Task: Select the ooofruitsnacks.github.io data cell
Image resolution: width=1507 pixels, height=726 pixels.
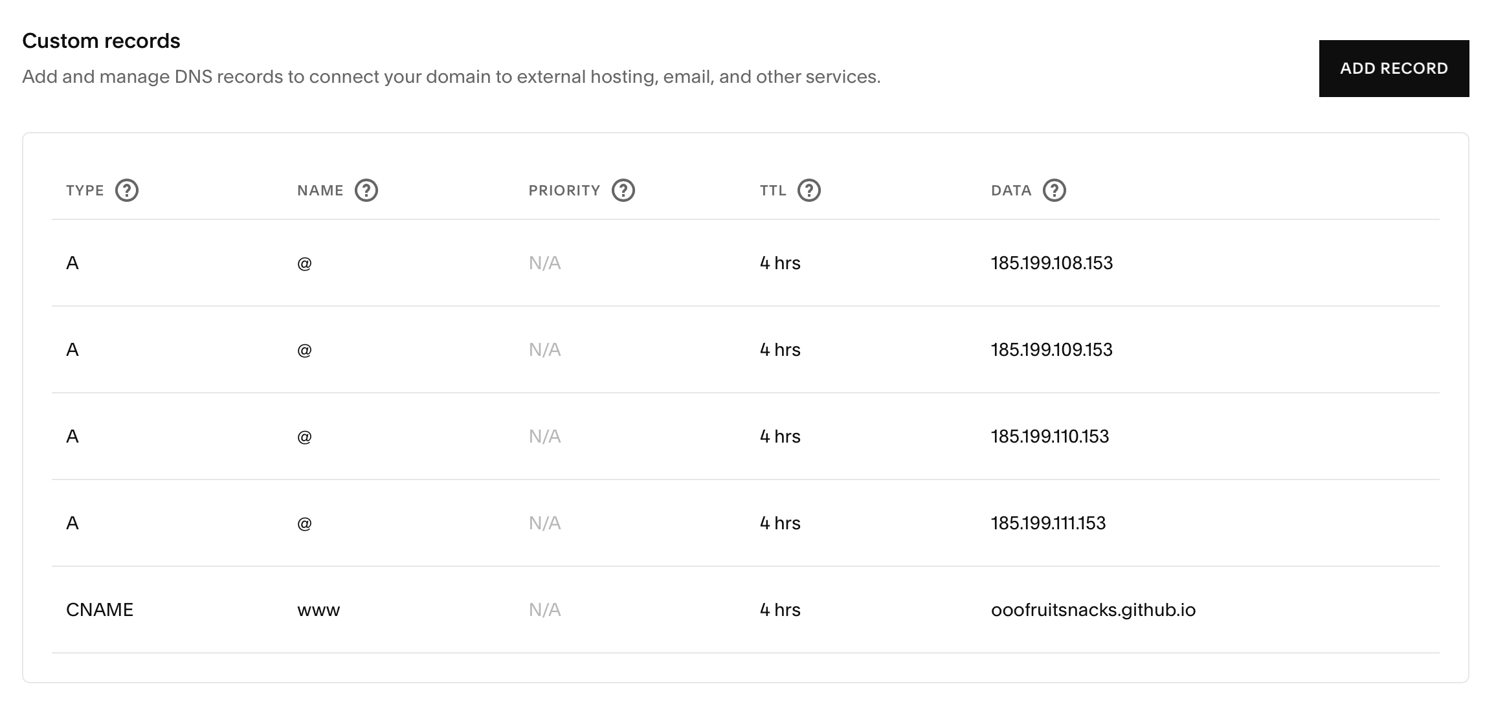Action: point(1093,610)
